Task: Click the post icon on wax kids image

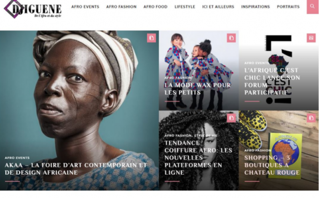Action: pyautogui.click(x=231, y=38)
